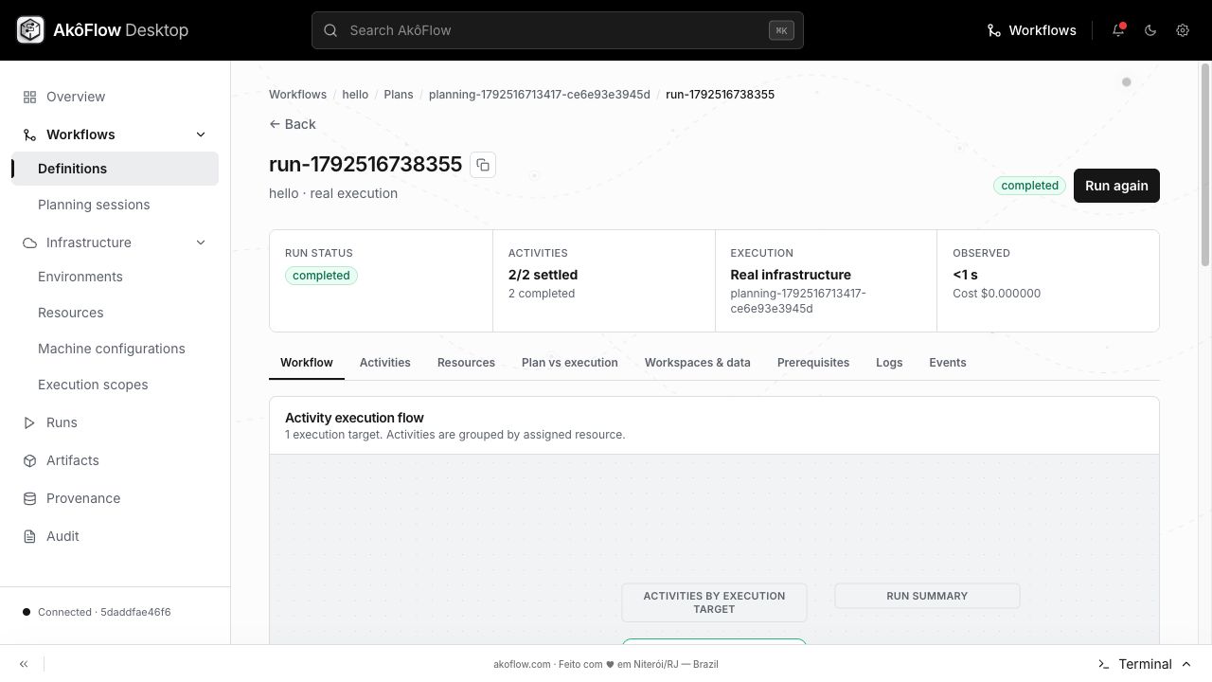Collapse the Workflows sidebar section chevron

coord(201,135)
